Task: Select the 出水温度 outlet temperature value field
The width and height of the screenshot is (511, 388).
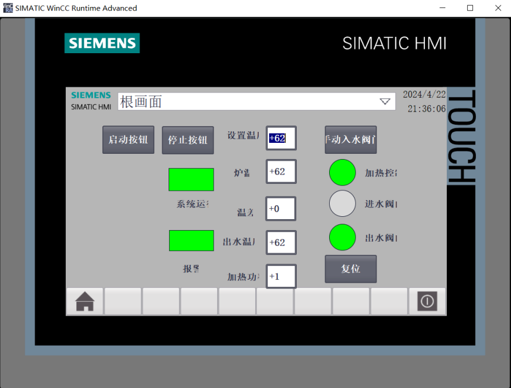Action: [x=281, y=242]
